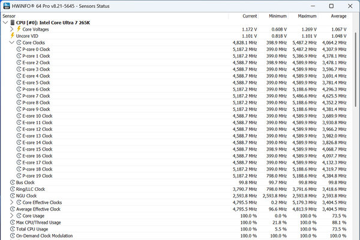
Task: Click Core Clocks average value 4,064.2 MHz
Action: click(x=334, y=43)
